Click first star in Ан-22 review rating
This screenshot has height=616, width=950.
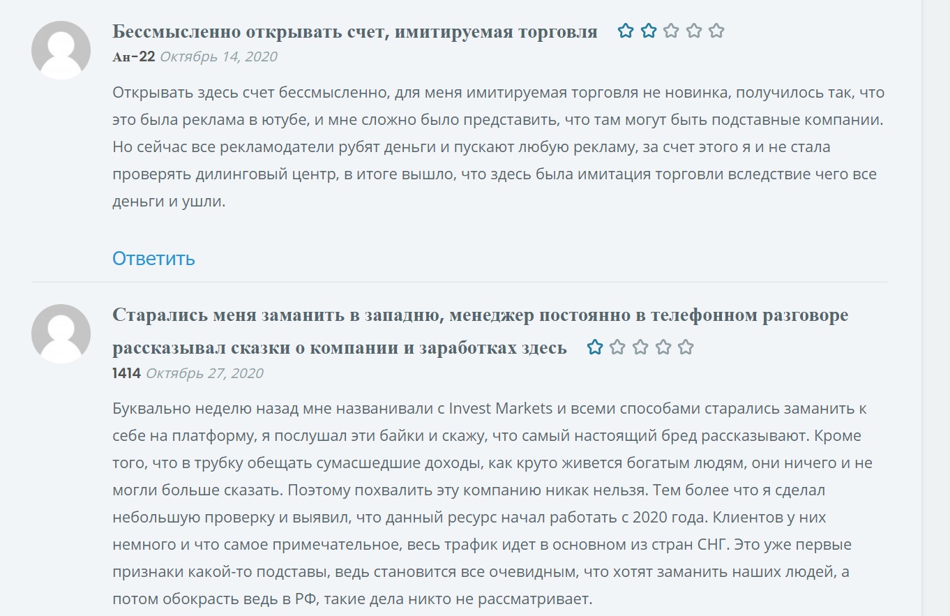(x=626, y=31)
